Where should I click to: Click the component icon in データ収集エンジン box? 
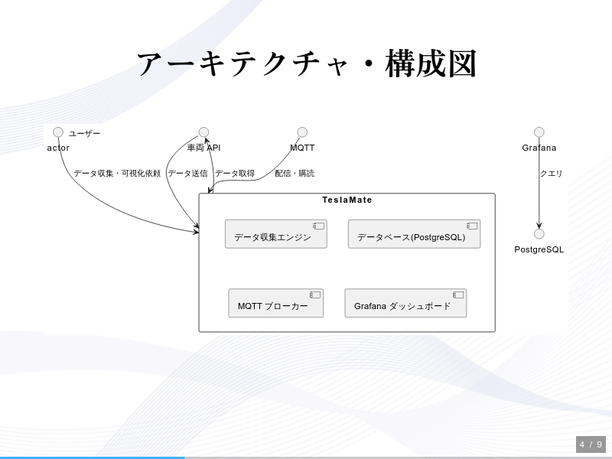pos(318,226)
